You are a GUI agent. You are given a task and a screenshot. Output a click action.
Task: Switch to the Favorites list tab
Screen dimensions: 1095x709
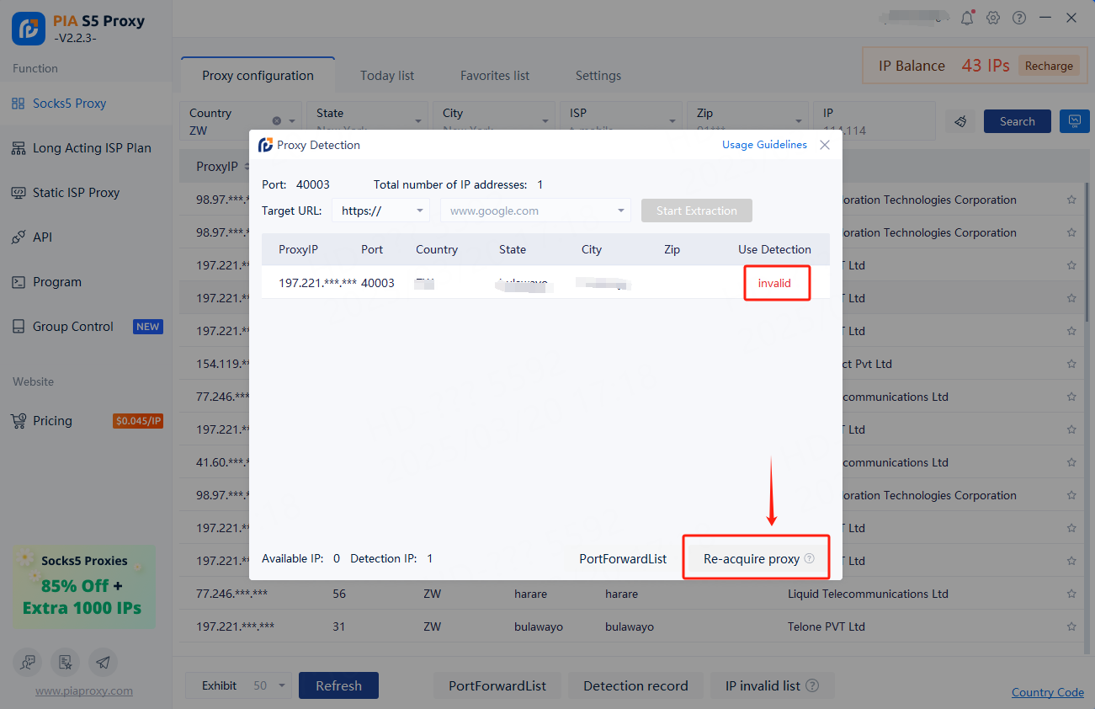pyautogui.click(x=495, y=76)
